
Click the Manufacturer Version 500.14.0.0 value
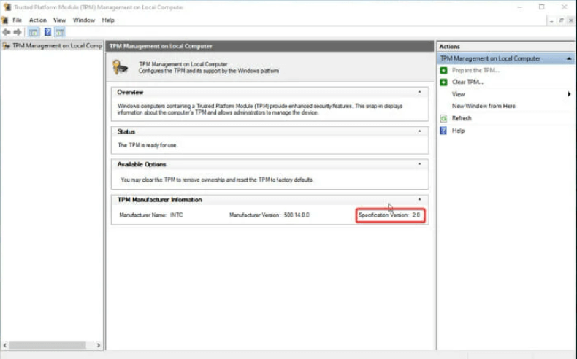[297, 215]
